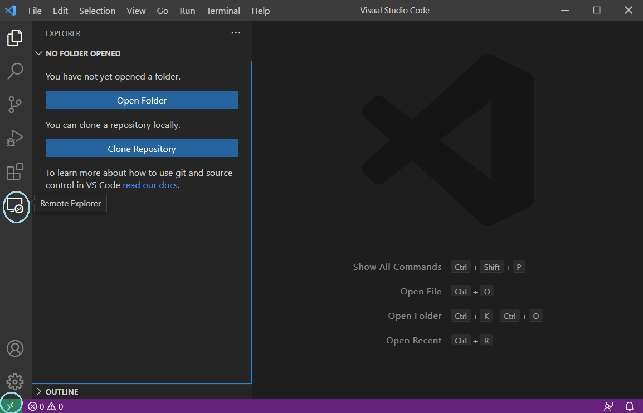The width and height of the screenshot is (643, 413).
Task: Open the notifications bell
Action: (x=629, y=406)
